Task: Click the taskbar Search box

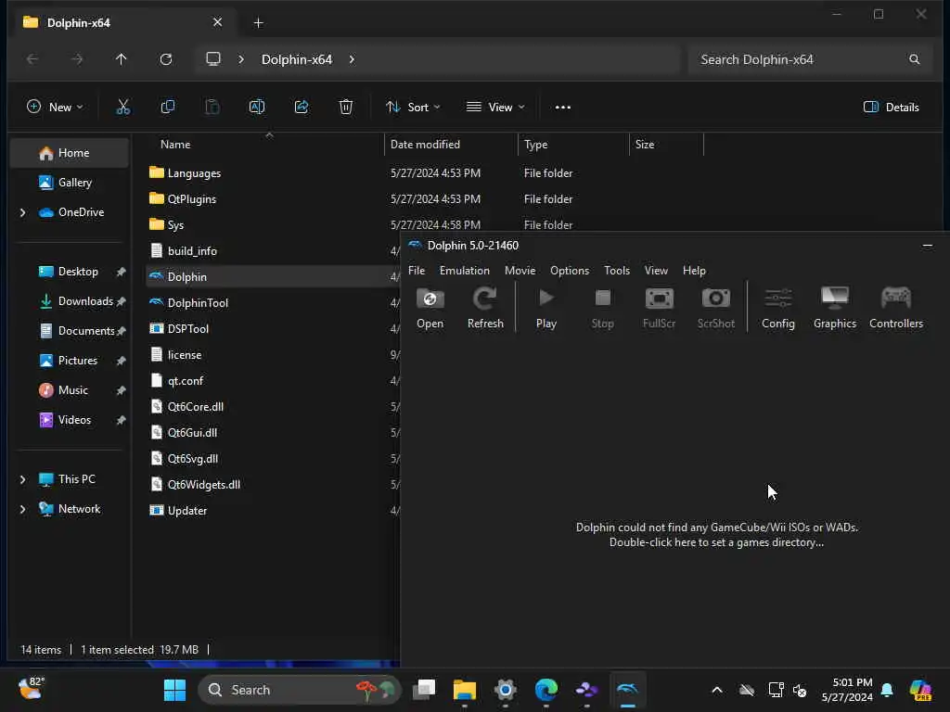Action: pyautogui.click(x=300, y=690)
